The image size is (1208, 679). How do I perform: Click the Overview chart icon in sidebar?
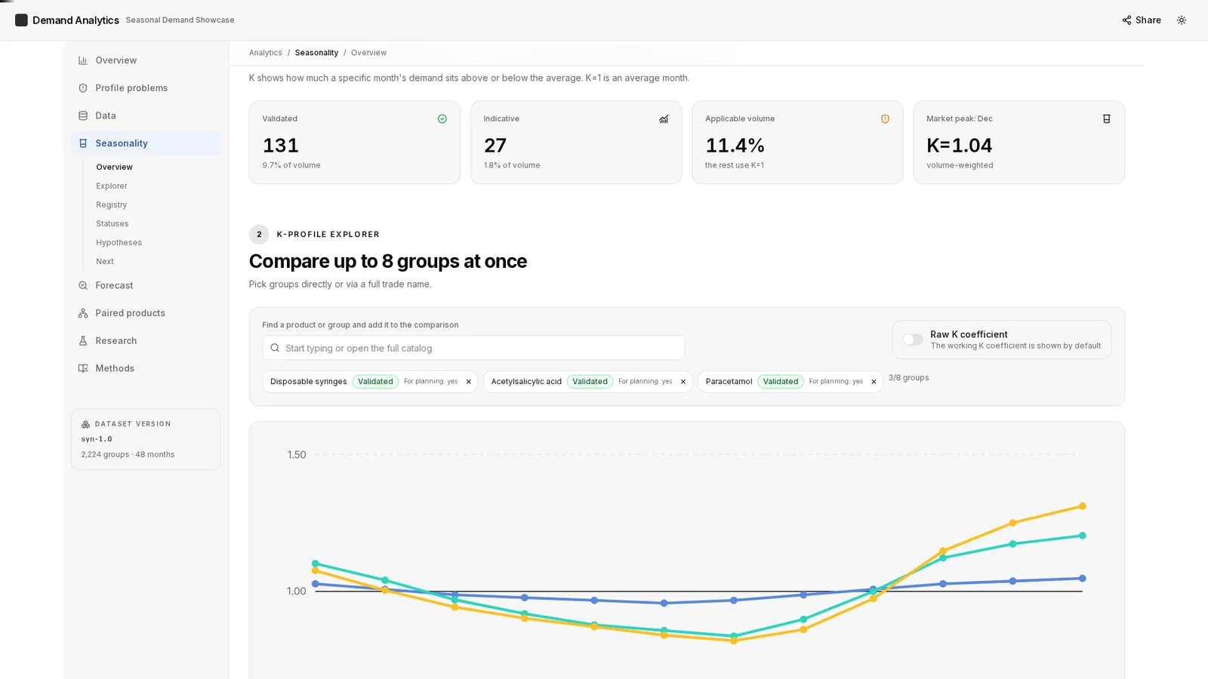(83, 60)
